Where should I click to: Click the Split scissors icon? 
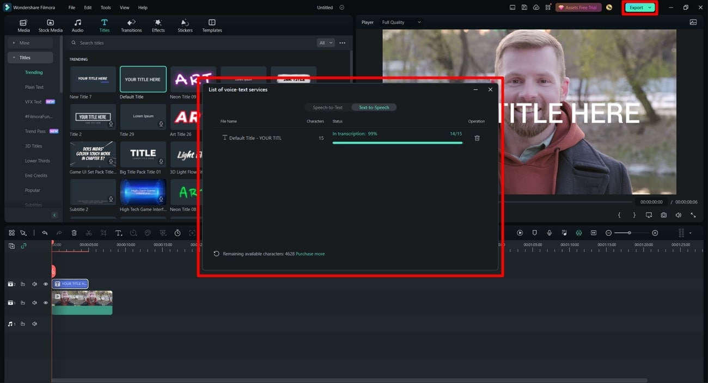tap(89, 233)
